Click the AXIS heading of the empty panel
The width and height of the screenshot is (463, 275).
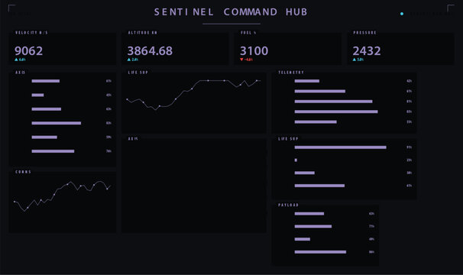(x=133, y=138)
